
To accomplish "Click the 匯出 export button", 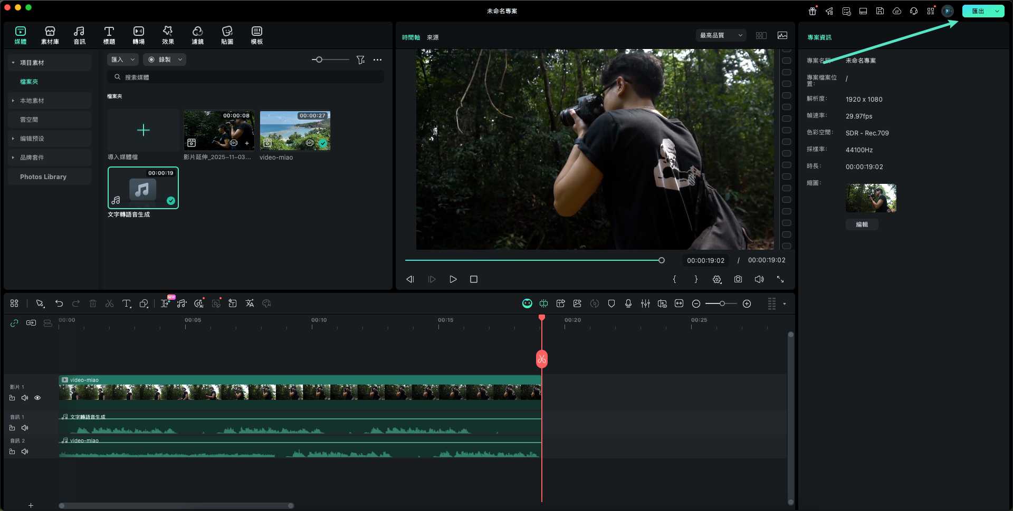I will click(977, 11).
